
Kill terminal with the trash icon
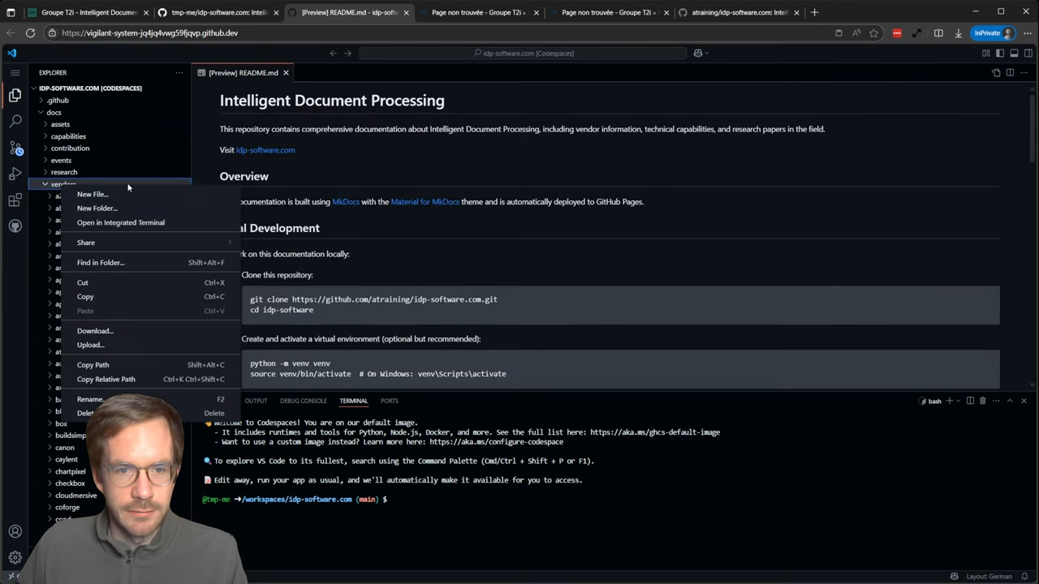[982, 401]
